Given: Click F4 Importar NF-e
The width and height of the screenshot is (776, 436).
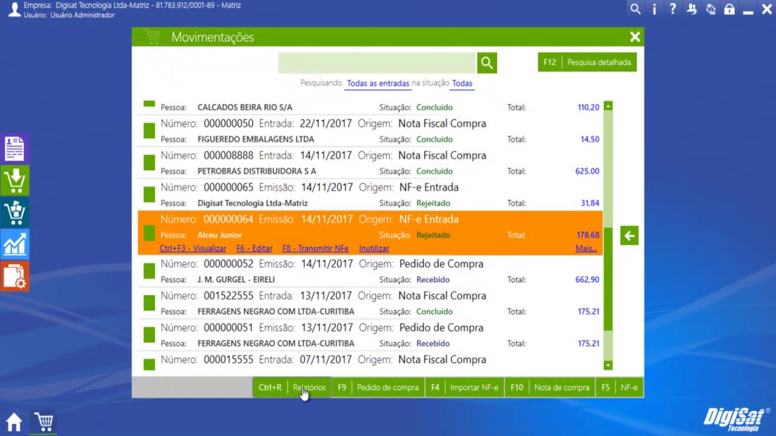Looking at the screenshot, I should click(464, 388).
